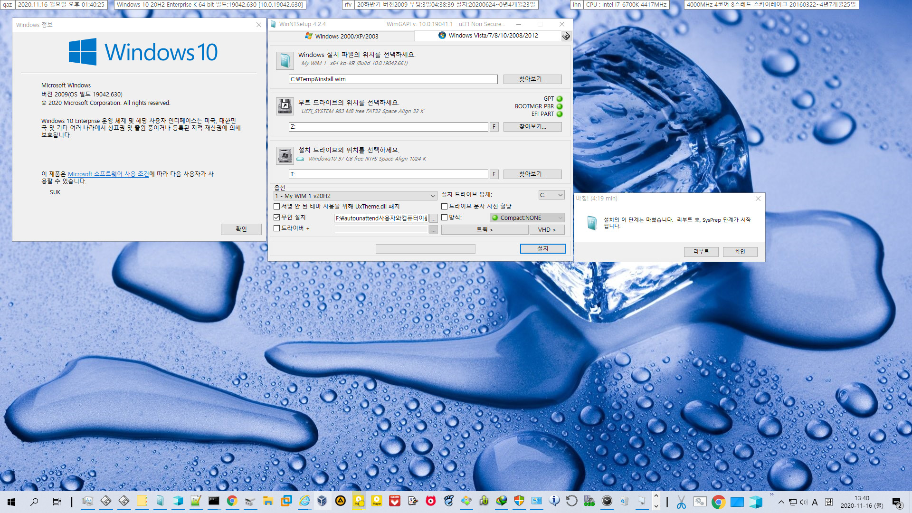This screenshot has height=513, width=912.
Task: Click the taskbar toolbar scroll-down arrow
Action: pyautogui.click(x=656, y=507)
